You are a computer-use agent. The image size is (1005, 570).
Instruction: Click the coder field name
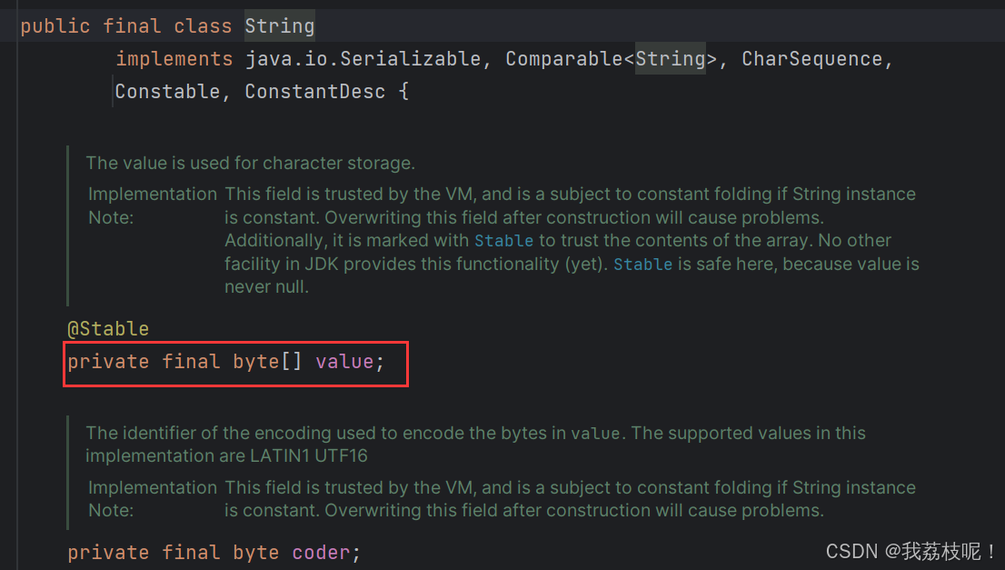coord(321,553)
